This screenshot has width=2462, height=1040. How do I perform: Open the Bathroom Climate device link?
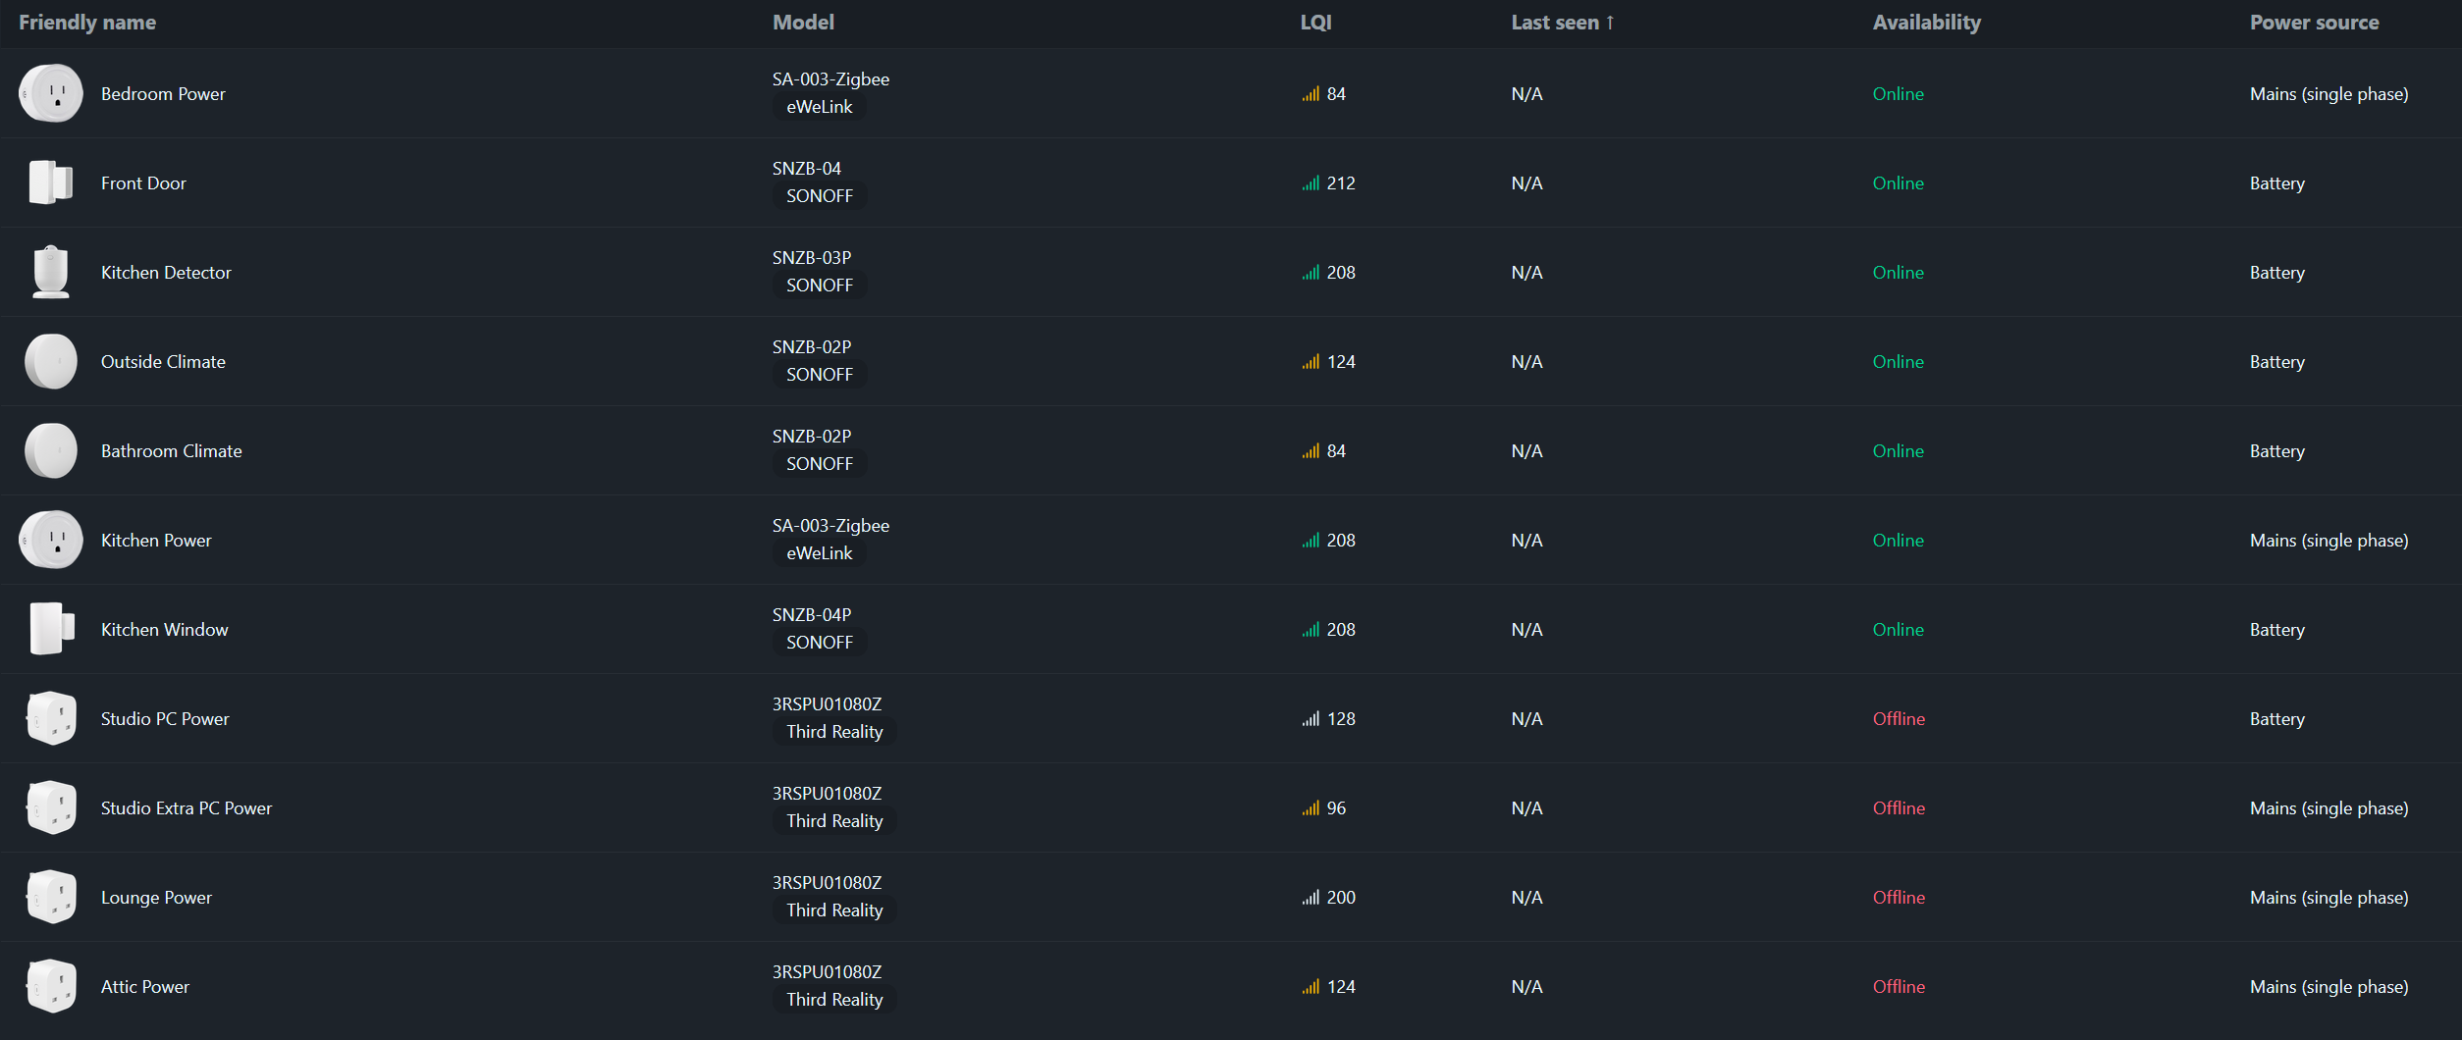tap(172, 451)
